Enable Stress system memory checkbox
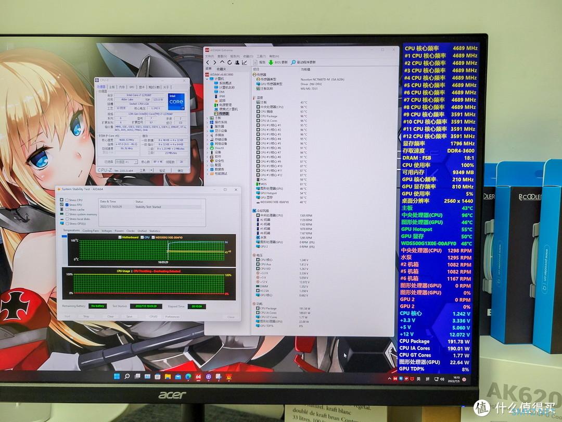 coord(67,214)
